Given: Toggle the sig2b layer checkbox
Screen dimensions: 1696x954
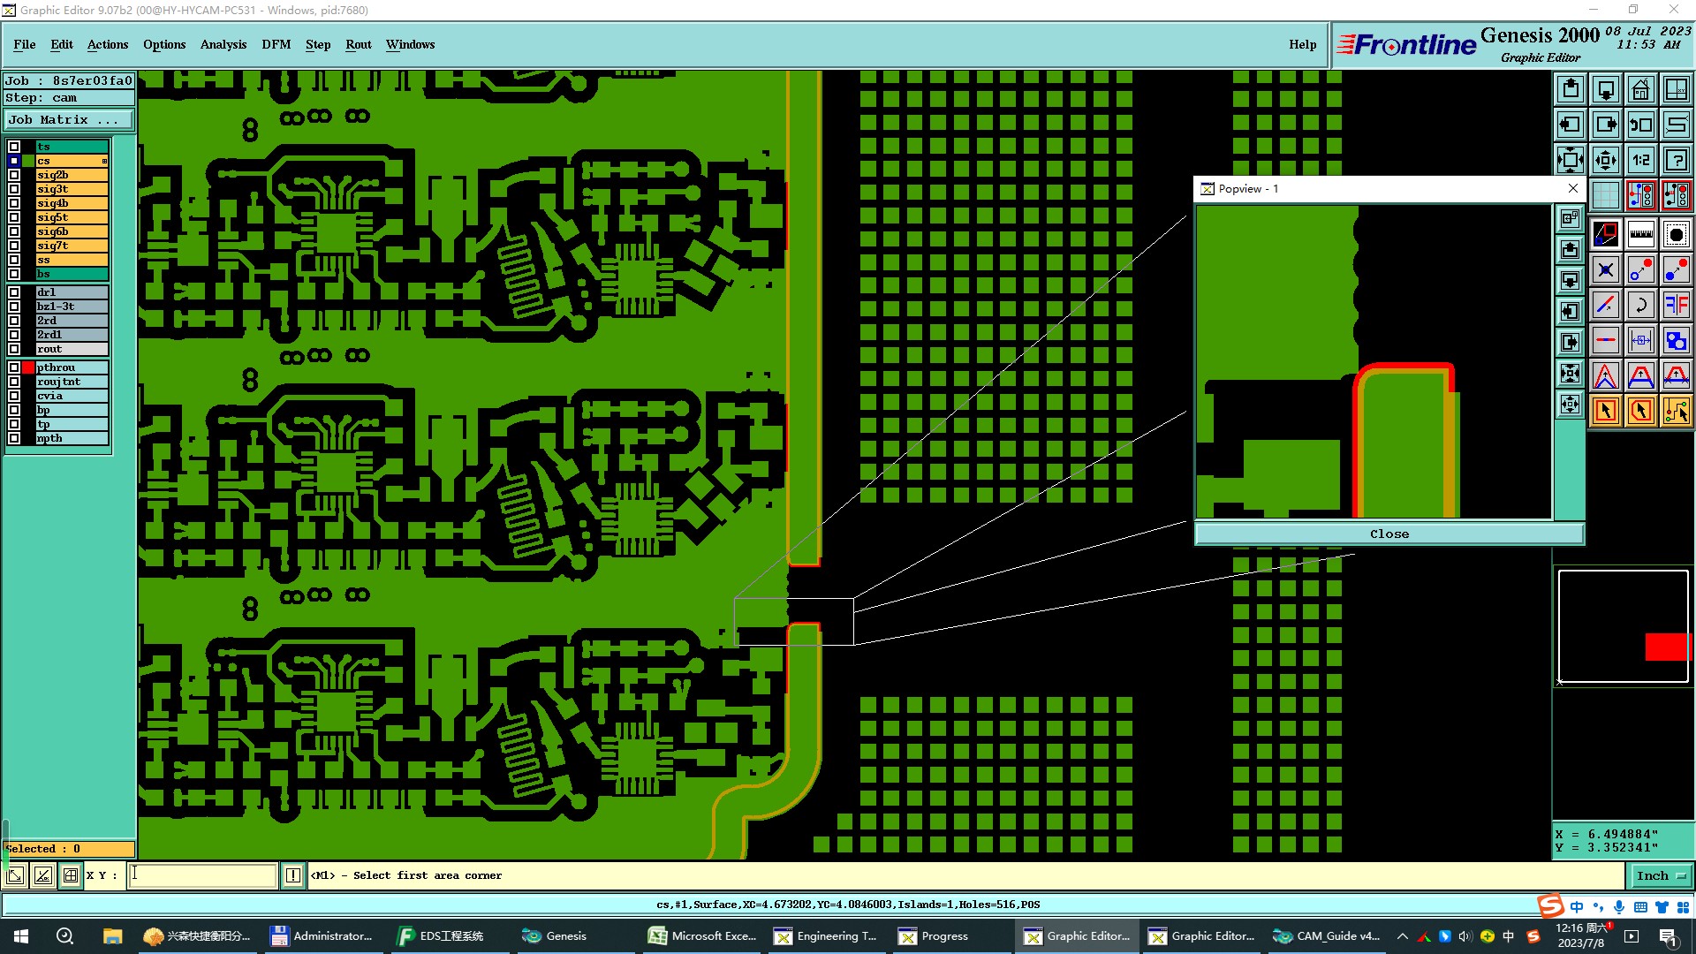Looking at the screenshot, I should pos(14,175).
